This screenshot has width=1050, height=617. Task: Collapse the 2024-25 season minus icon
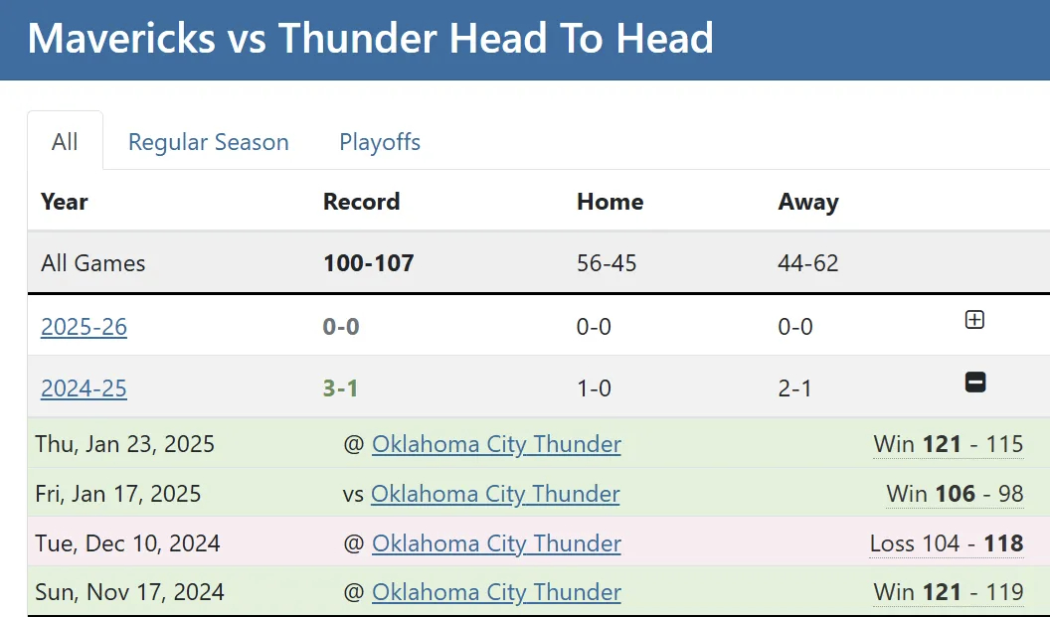(975, 383)
